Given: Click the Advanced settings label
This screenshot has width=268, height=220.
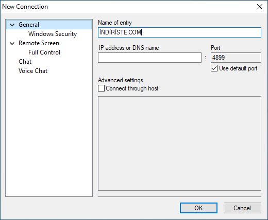Looking at the screenshot, I should pos(121,80).
